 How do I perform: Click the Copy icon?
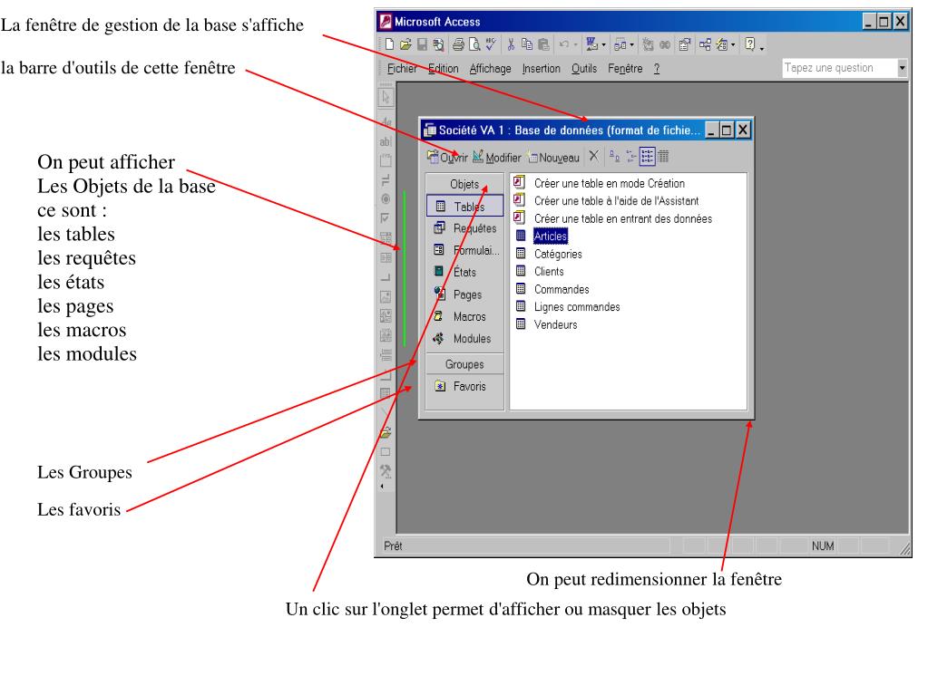pos(527,43)
